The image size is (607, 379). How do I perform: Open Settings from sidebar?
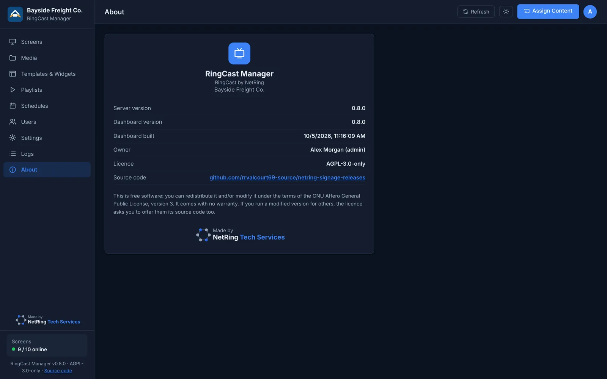47,138
